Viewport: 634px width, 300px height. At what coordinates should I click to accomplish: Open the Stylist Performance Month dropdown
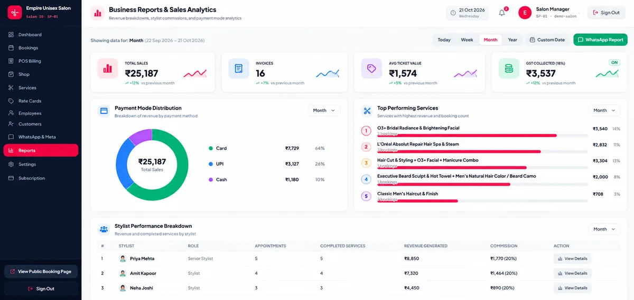click(604, 229)
